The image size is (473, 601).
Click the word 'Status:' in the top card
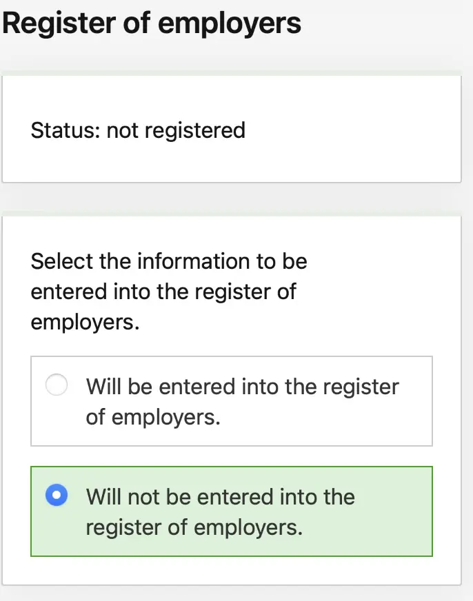click(66, 130)
